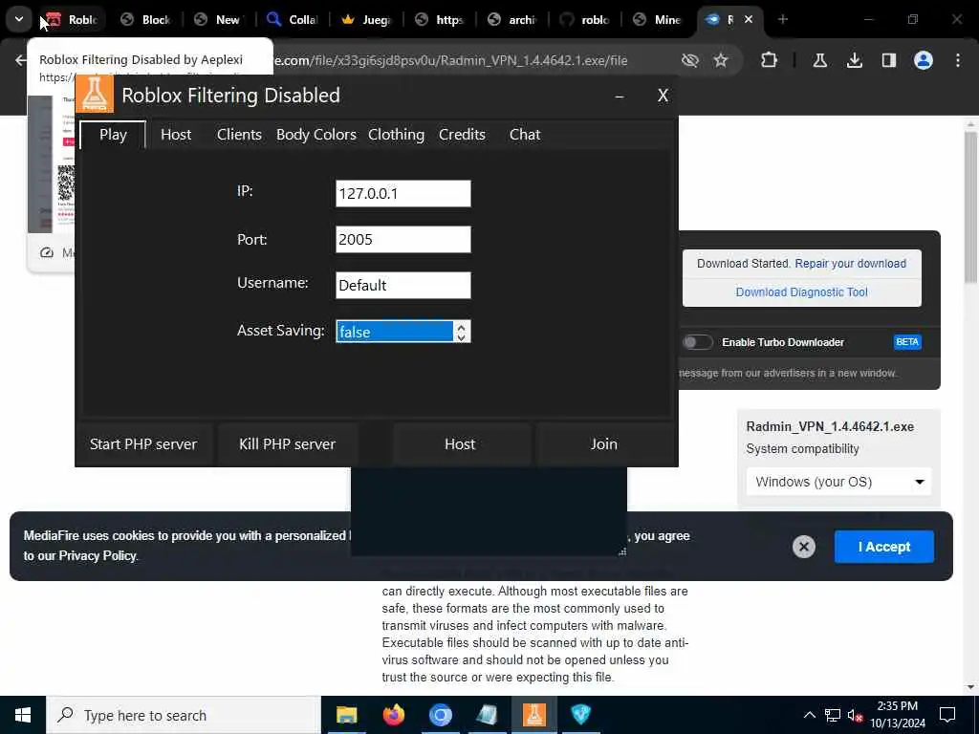This screenshot has height=734, width=979.
Task: Click the MediaFire Privacy Policy link
Action: pos(98,555)
